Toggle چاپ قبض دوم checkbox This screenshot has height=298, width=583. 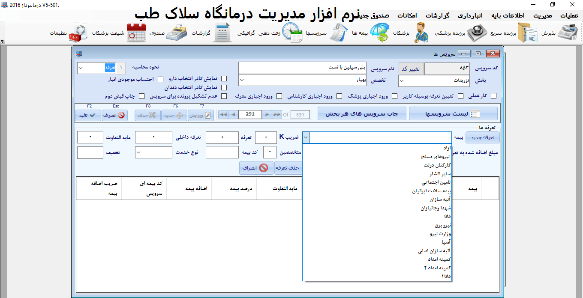(x=141, y=96)
